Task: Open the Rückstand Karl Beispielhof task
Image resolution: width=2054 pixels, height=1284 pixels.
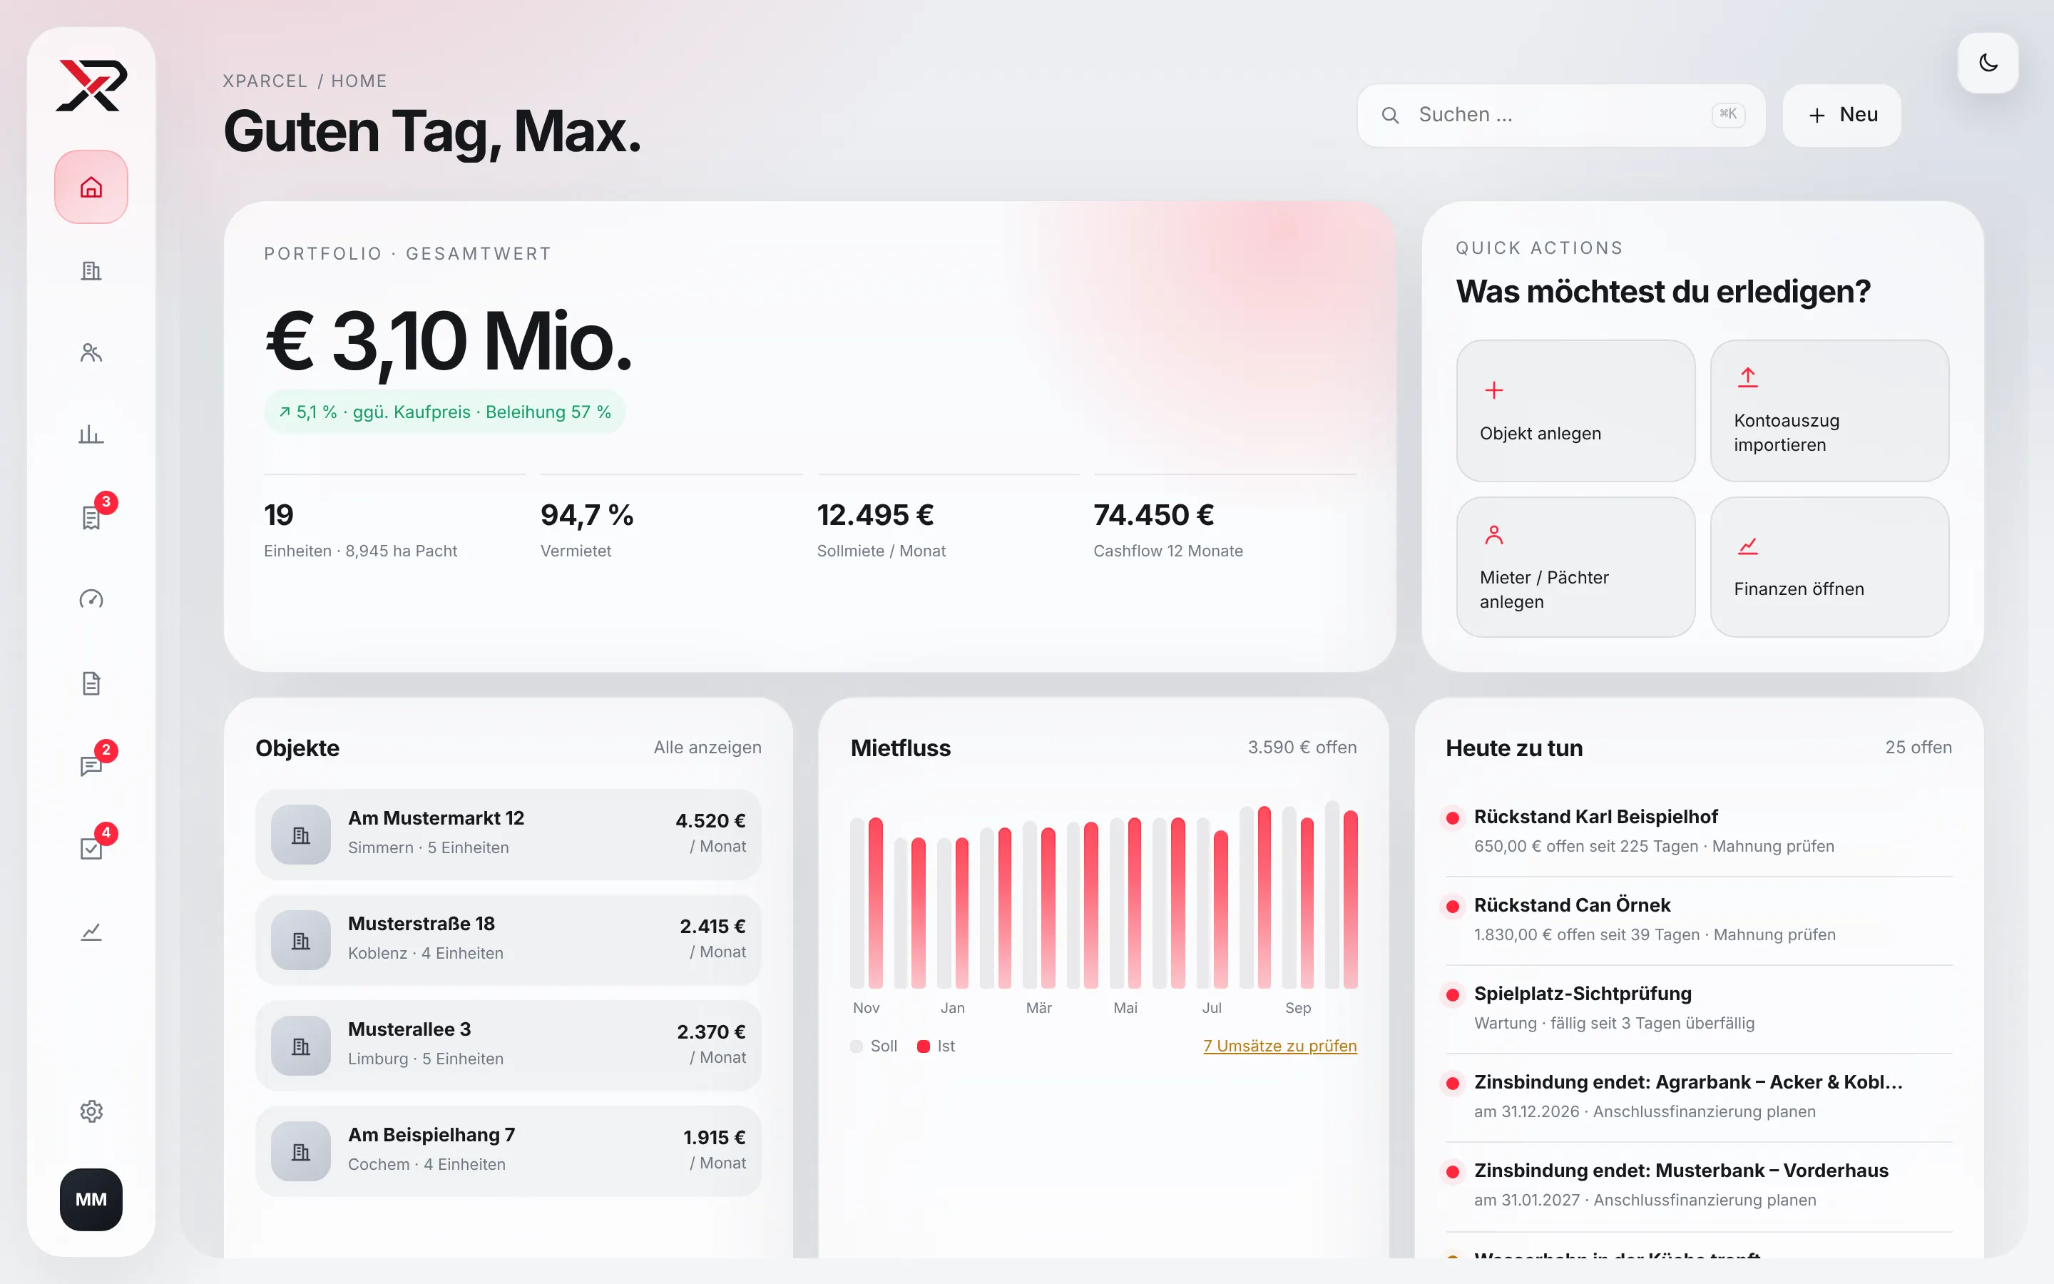Action: pos(1698,830)
